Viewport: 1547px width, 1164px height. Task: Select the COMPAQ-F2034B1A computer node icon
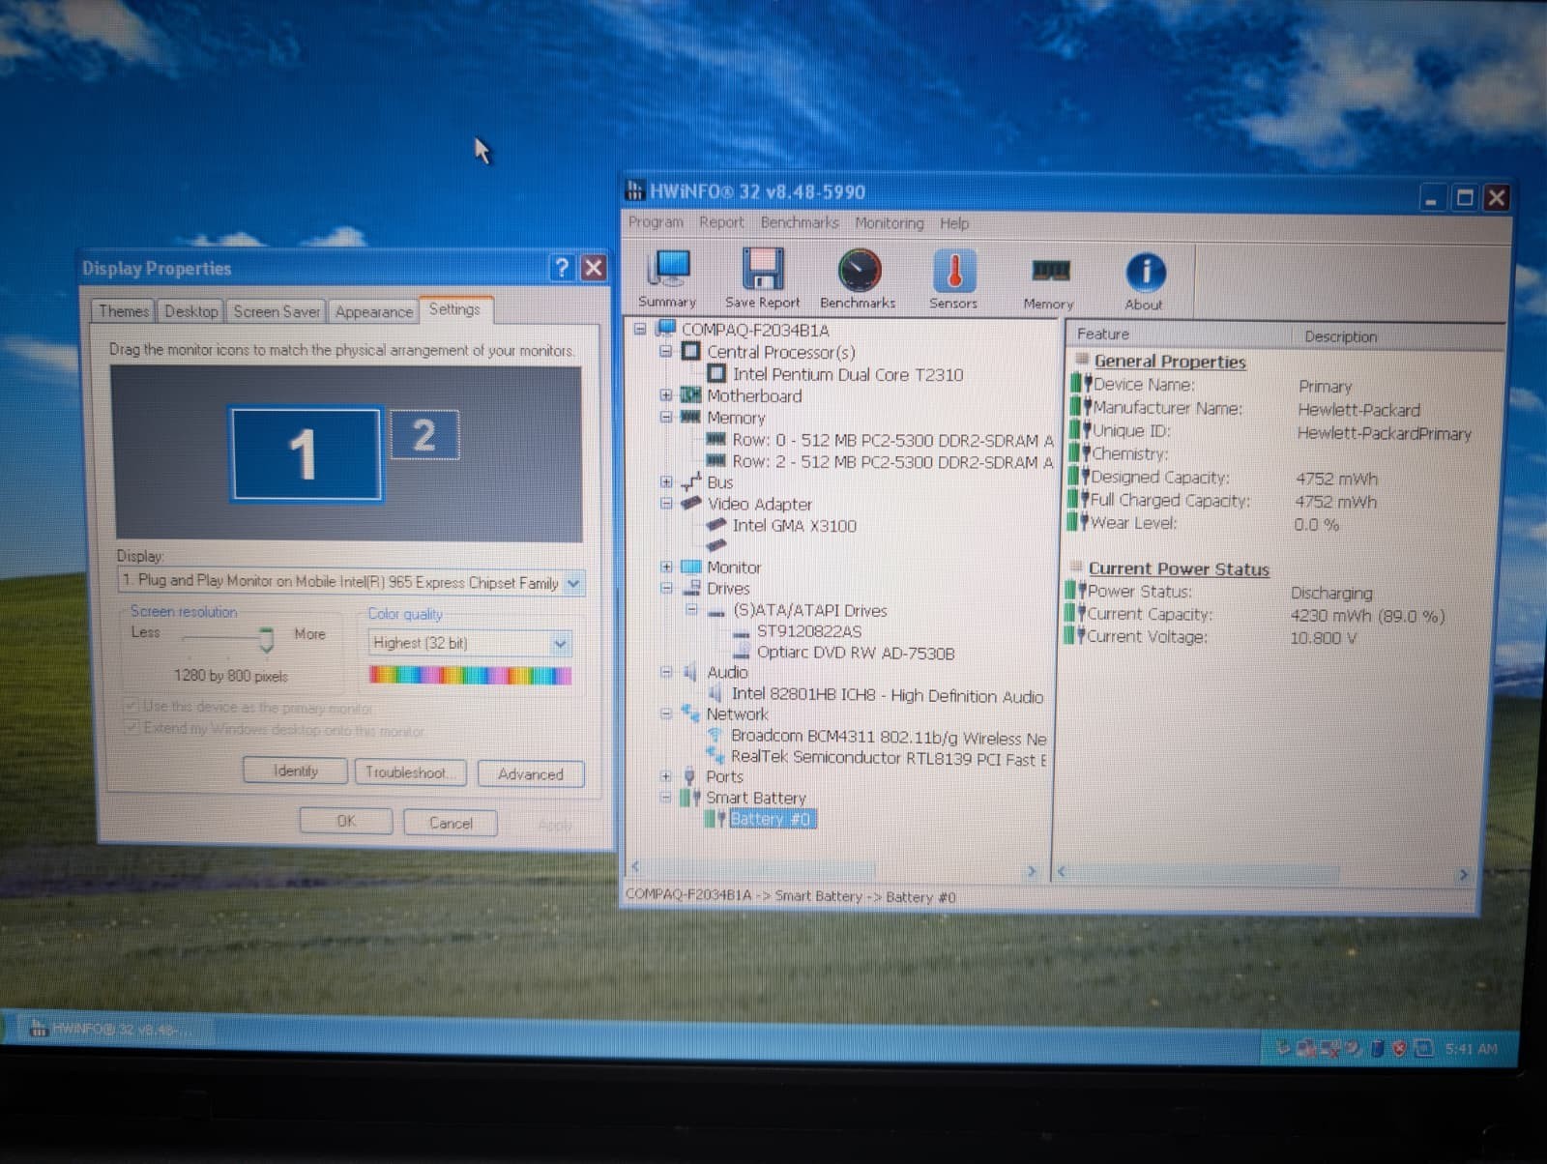[x=666, y=329]
